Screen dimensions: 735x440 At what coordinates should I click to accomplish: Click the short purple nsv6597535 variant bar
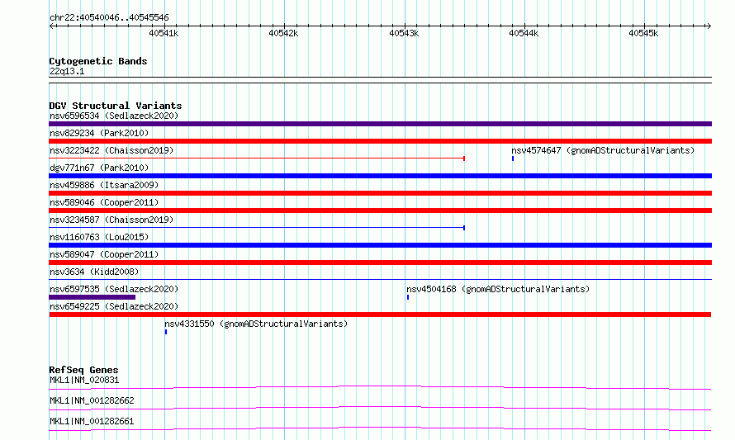tap(92, 297)
